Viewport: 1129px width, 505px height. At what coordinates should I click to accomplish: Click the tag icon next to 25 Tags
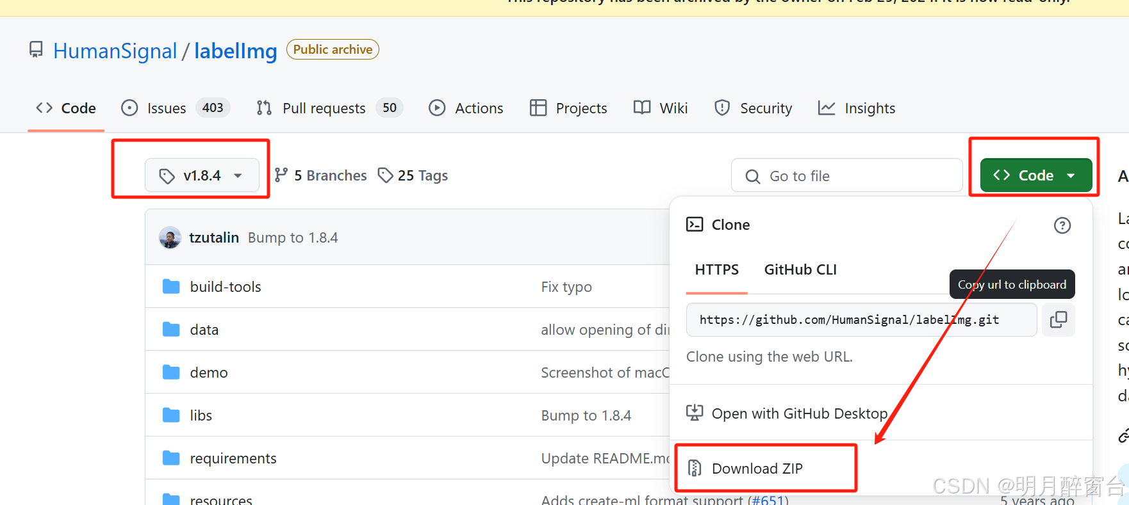[385, 175]
